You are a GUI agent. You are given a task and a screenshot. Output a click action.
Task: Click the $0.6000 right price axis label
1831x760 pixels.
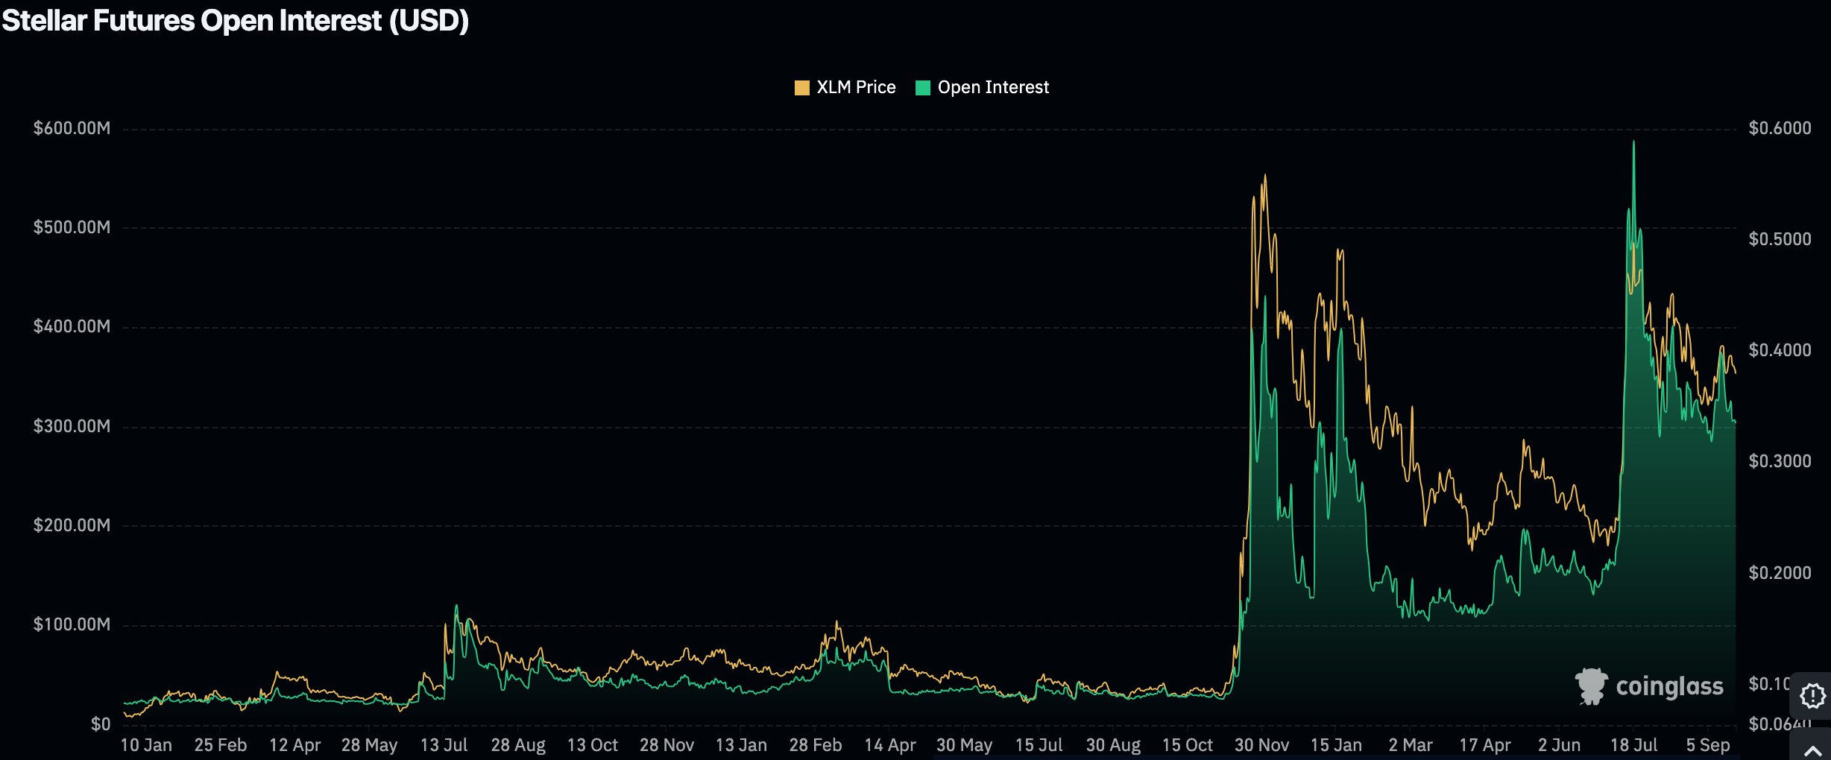(1780, 128)
